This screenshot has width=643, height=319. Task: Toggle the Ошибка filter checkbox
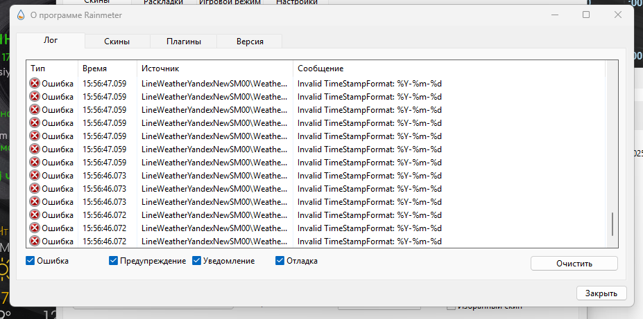(30, 261)
